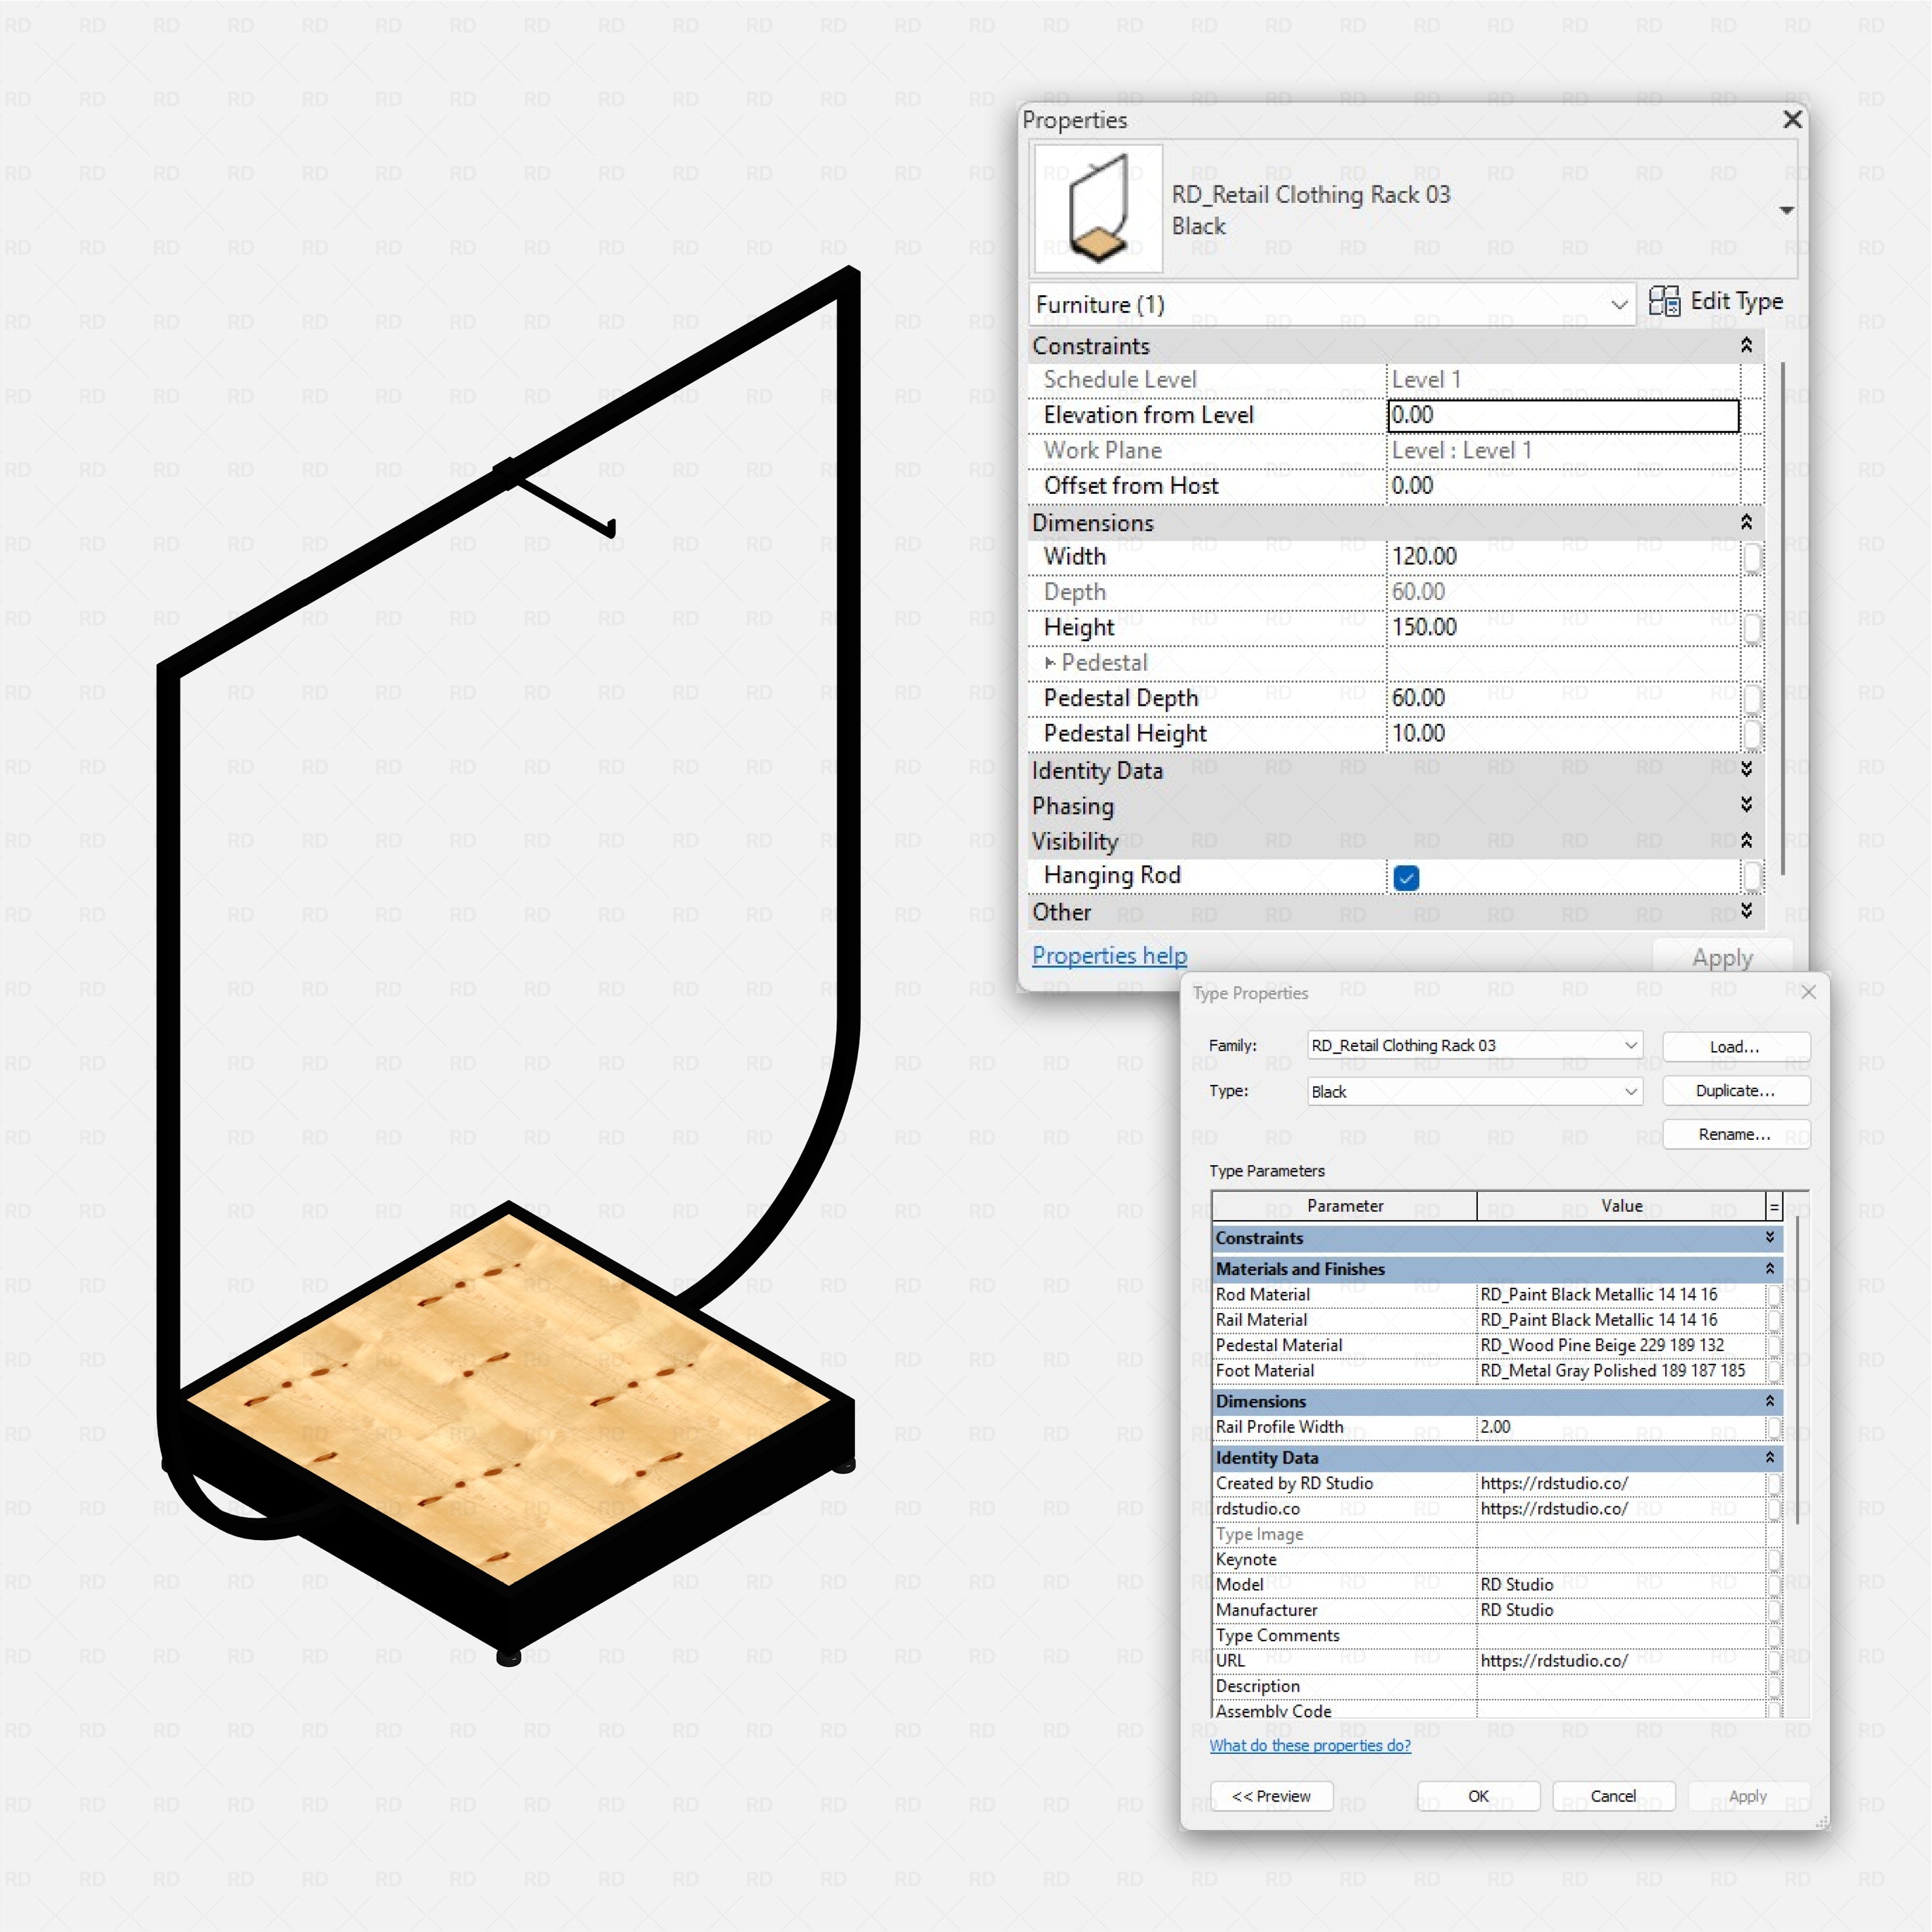
Task: Open the Type dropdown showing Black
Action: click(1475, 1091)
